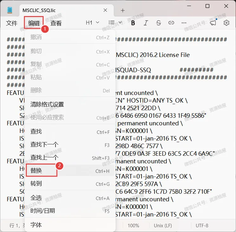
Task: Apply strikethrough formatting
Action: coord(159,23)
